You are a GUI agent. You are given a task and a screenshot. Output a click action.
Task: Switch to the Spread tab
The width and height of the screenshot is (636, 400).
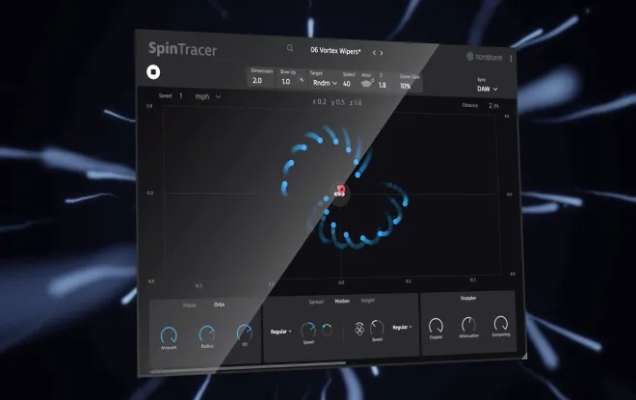click(316, 302)
